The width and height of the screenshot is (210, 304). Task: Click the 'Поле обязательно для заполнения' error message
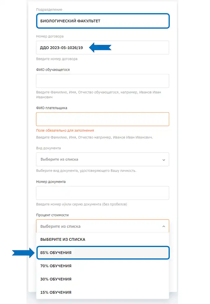[x=65, y=131]
